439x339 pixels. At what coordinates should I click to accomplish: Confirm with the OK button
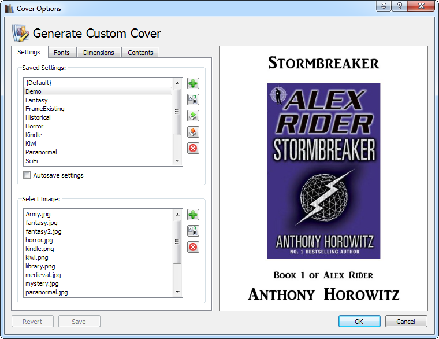(359, 321)
